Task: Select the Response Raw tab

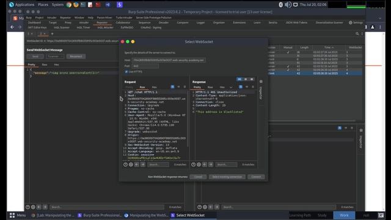Action: pos(210,87)
